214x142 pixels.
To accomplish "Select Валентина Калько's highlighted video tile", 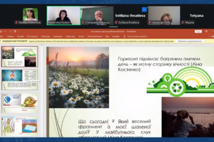I will pos(63,15).
